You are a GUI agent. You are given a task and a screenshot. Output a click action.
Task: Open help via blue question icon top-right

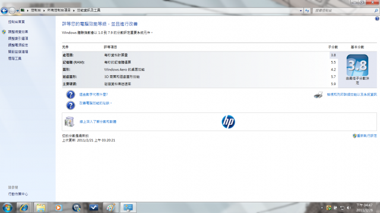pyautogui.click(x=377, y=18)
